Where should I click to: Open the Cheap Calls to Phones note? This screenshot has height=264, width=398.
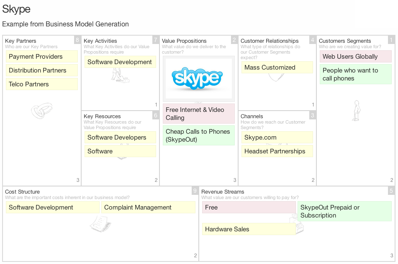(x=198, y=135)
